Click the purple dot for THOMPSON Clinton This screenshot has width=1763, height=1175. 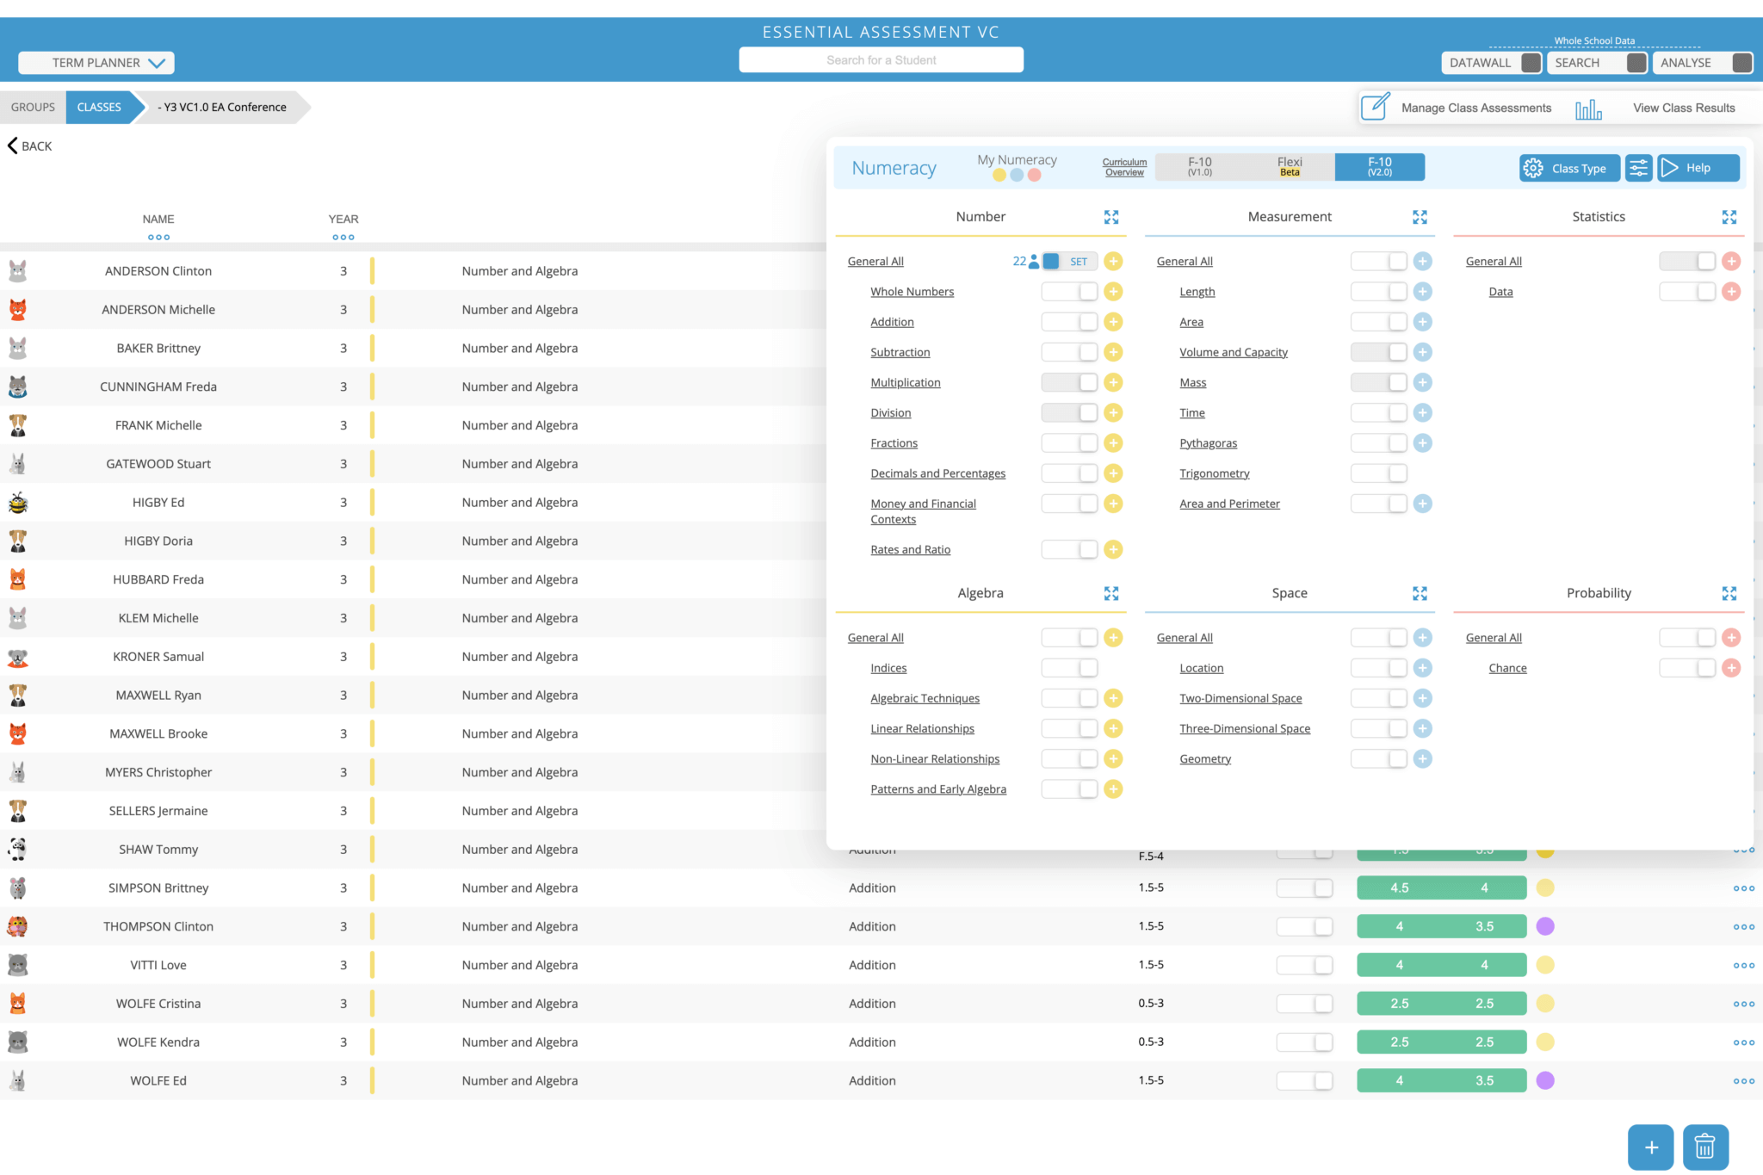click(1545, 927)
